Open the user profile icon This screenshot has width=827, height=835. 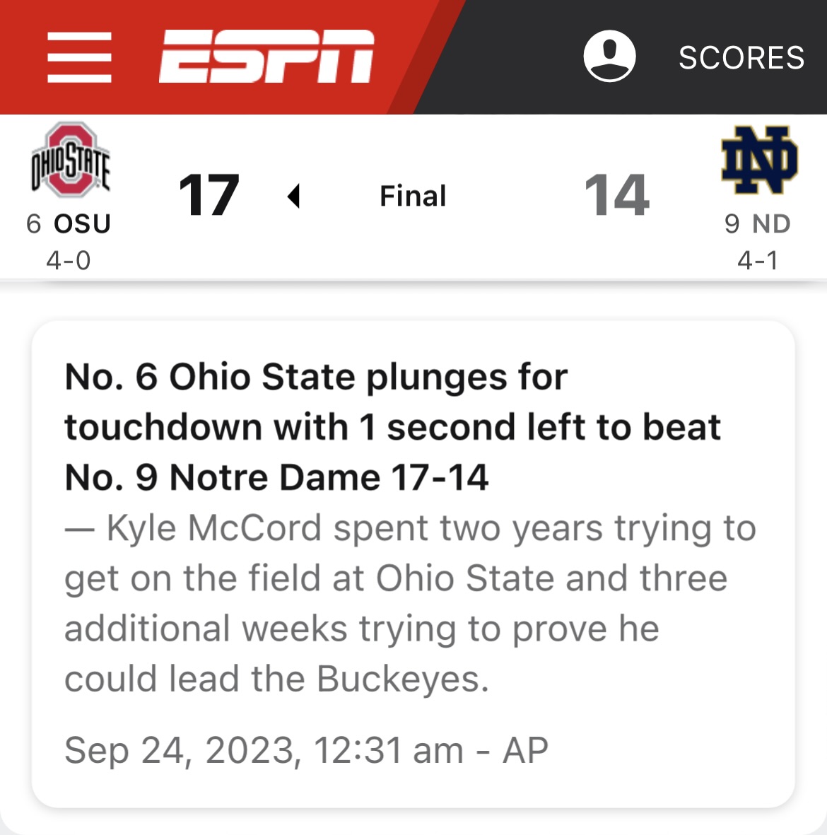(609, 57)
